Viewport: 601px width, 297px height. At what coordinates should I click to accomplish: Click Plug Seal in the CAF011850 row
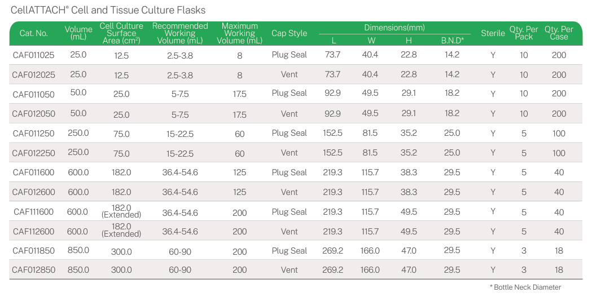(x=289, y=251)
